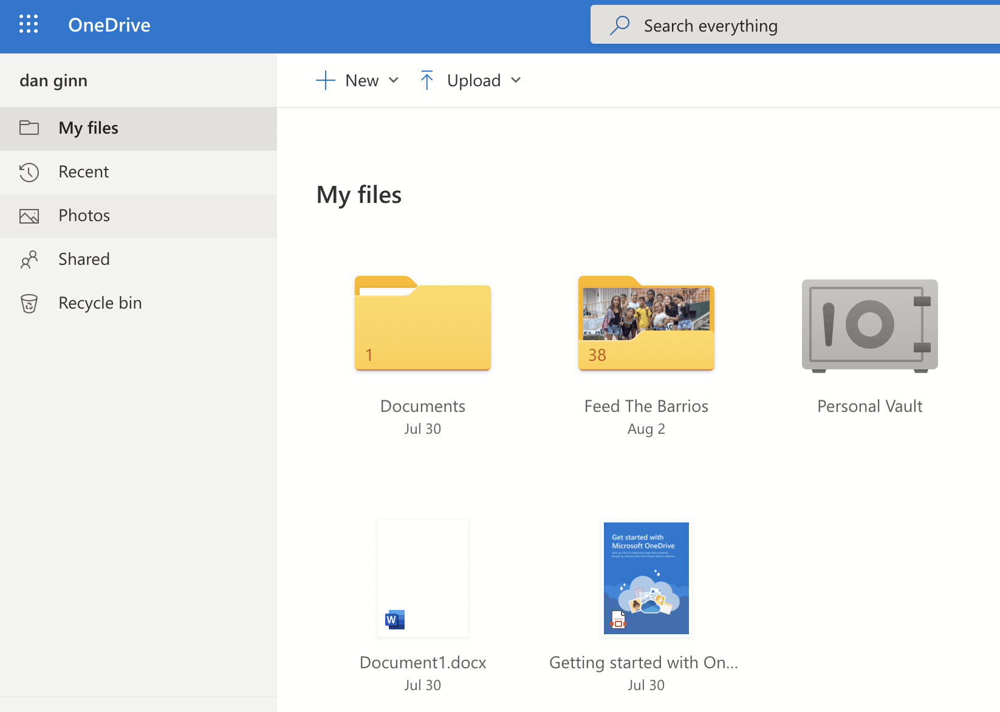Click the Shared sidebar icon
Image resolution: width=1000 pixels, height=712 pixels.
[29, 259]
